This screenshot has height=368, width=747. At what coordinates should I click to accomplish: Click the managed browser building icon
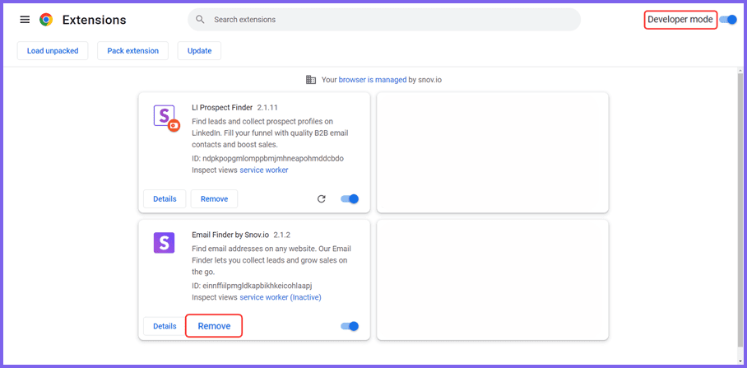coord(311,80)
